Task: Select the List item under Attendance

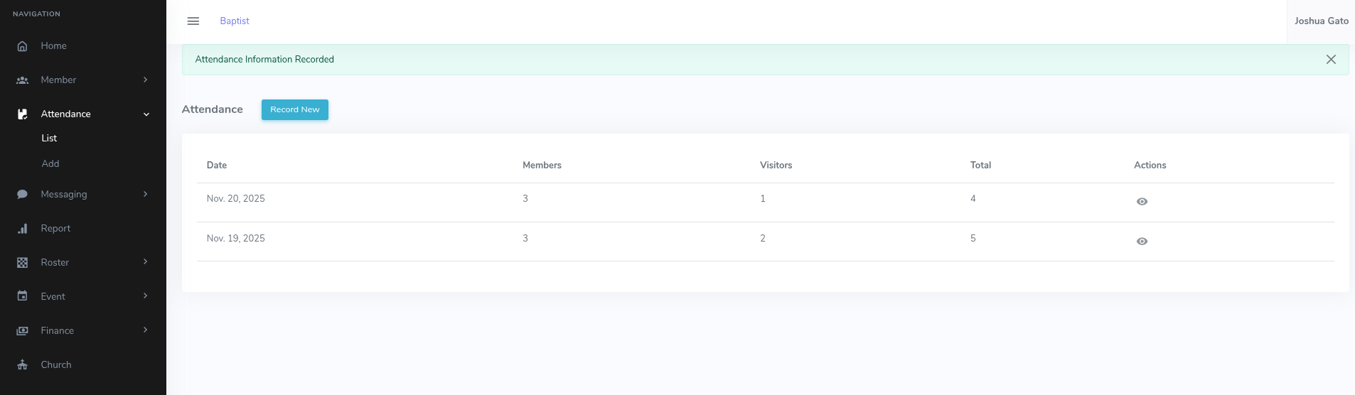Action: (x=49, y=138)
